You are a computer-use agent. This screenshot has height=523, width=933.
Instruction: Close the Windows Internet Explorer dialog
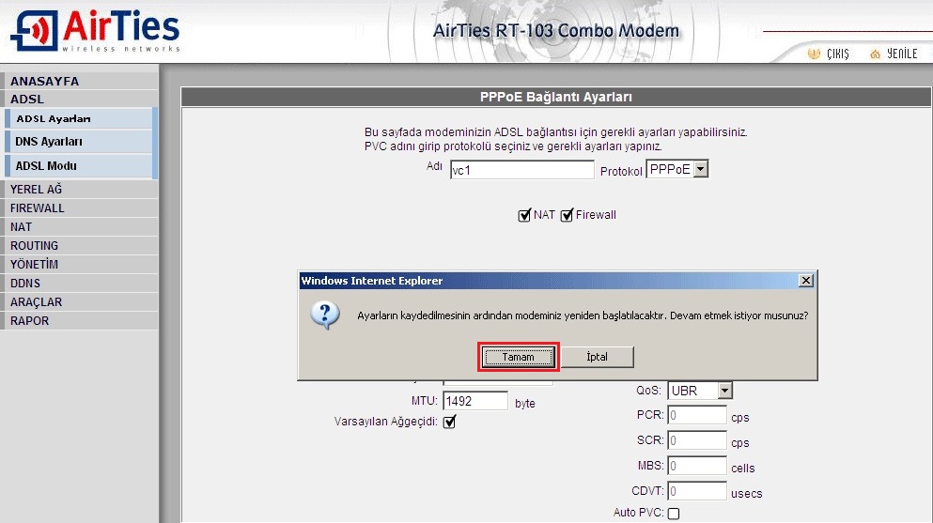click(x=804, y=281)
